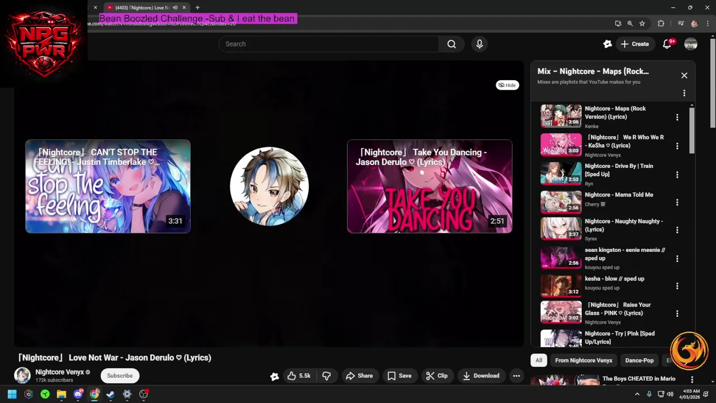Viewport: 716px width, 403px height.
Task: Open the YouTube account avatar menu
Action: 691,44
